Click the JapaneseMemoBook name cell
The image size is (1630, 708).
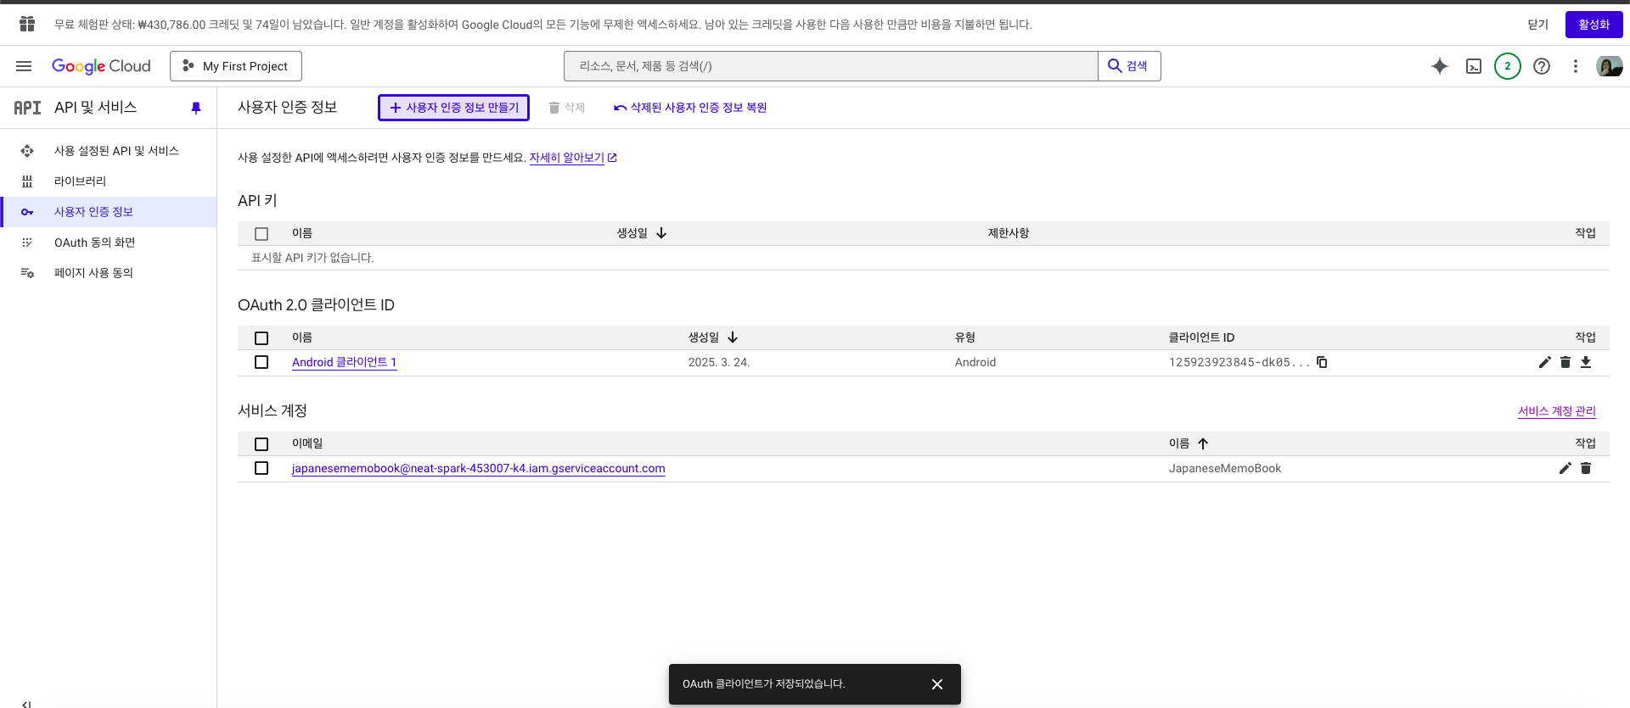(1224, 468)
